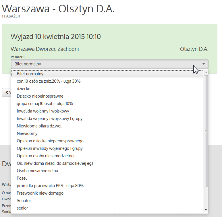The image size is (222, 217).
Task: Select 'Bilet normalny' in the list
Action: (107, 74)
